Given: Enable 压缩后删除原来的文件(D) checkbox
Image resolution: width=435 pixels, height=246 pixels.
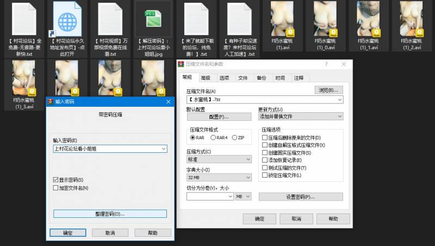Looking at the screenshot, I should point(265,138).
